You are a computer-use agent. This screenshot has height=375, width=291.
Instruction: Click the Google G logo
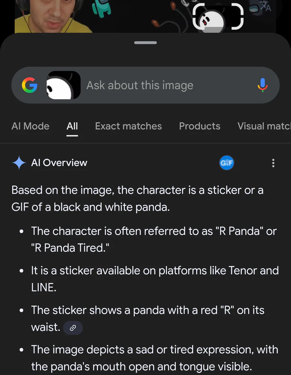coord(30,85)
